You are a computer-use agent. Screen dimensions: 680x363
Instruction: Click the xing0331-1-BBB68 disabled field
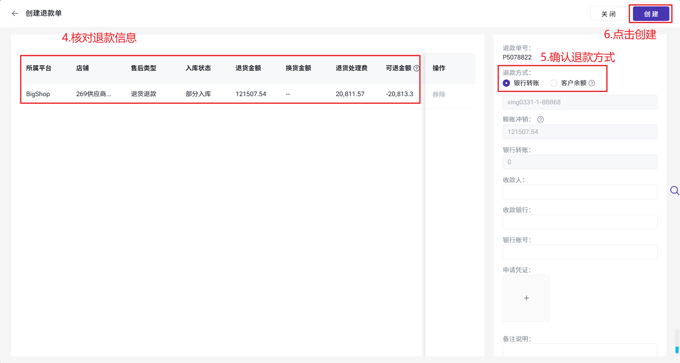(580, 102)
